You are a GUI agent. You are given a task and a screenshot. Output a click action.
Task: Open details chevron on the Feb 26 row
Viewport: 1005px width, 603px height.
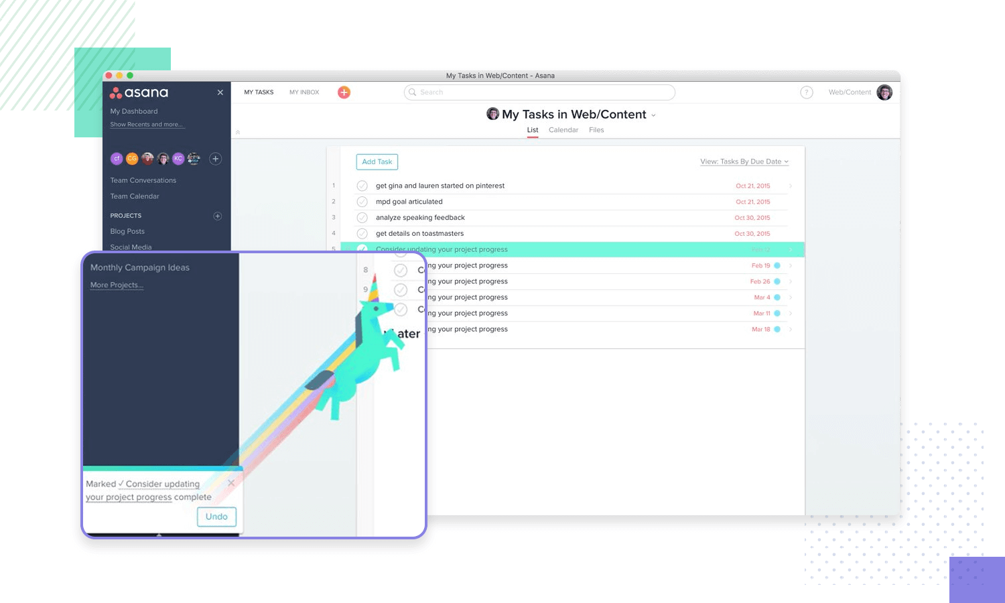point(791,281)
